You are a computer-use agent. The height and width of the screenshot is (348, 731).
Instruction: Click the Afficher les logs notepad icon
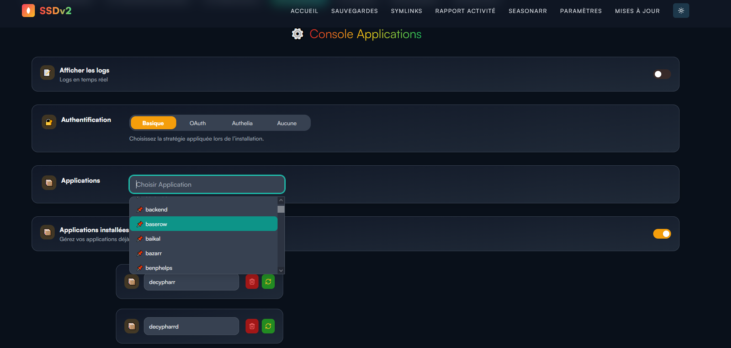click(x=47, y=73)
